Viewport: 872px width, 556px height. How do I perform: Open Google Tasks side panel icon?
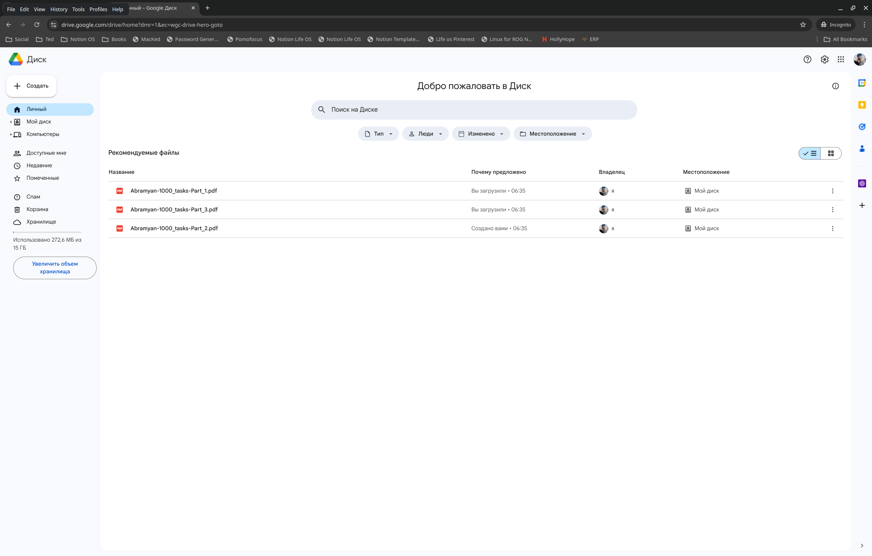tap(862, 127)
